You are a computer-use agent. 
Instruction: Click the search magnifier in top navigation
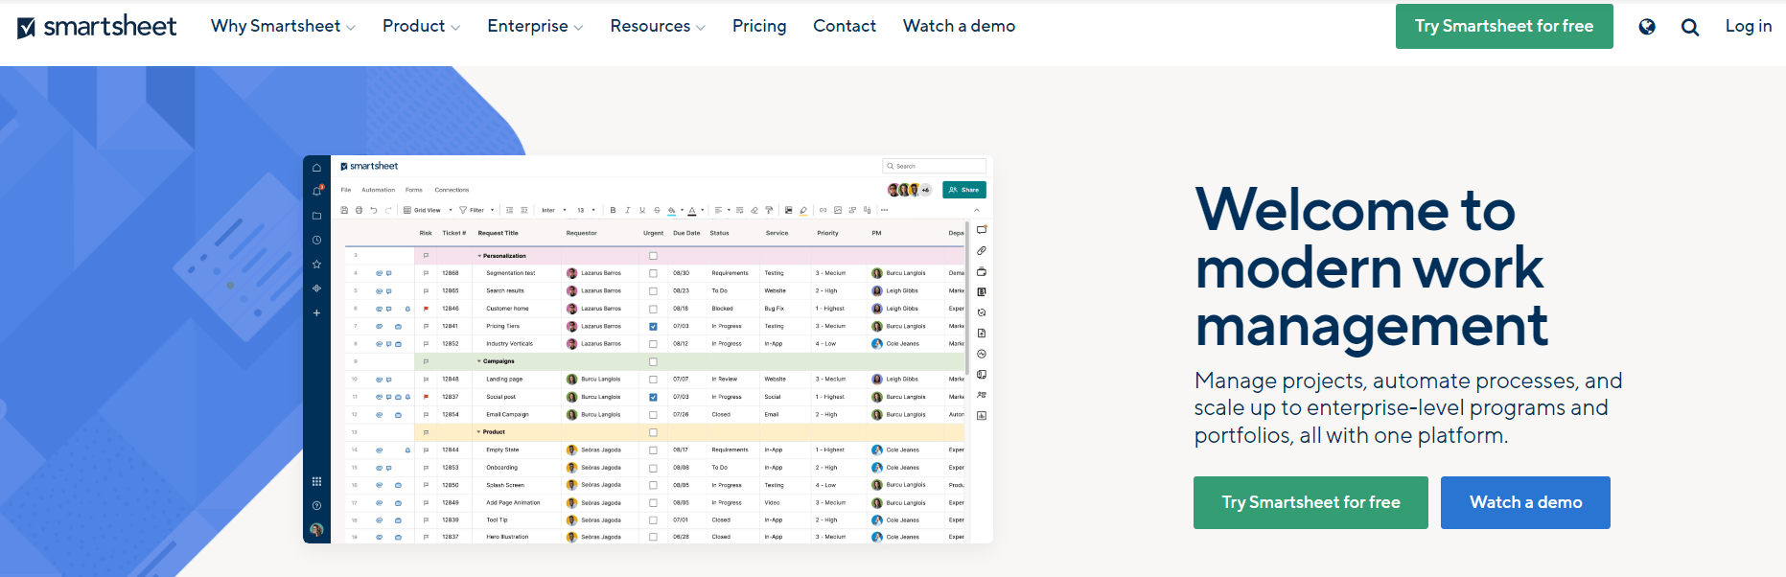(x=1690, y=27)
